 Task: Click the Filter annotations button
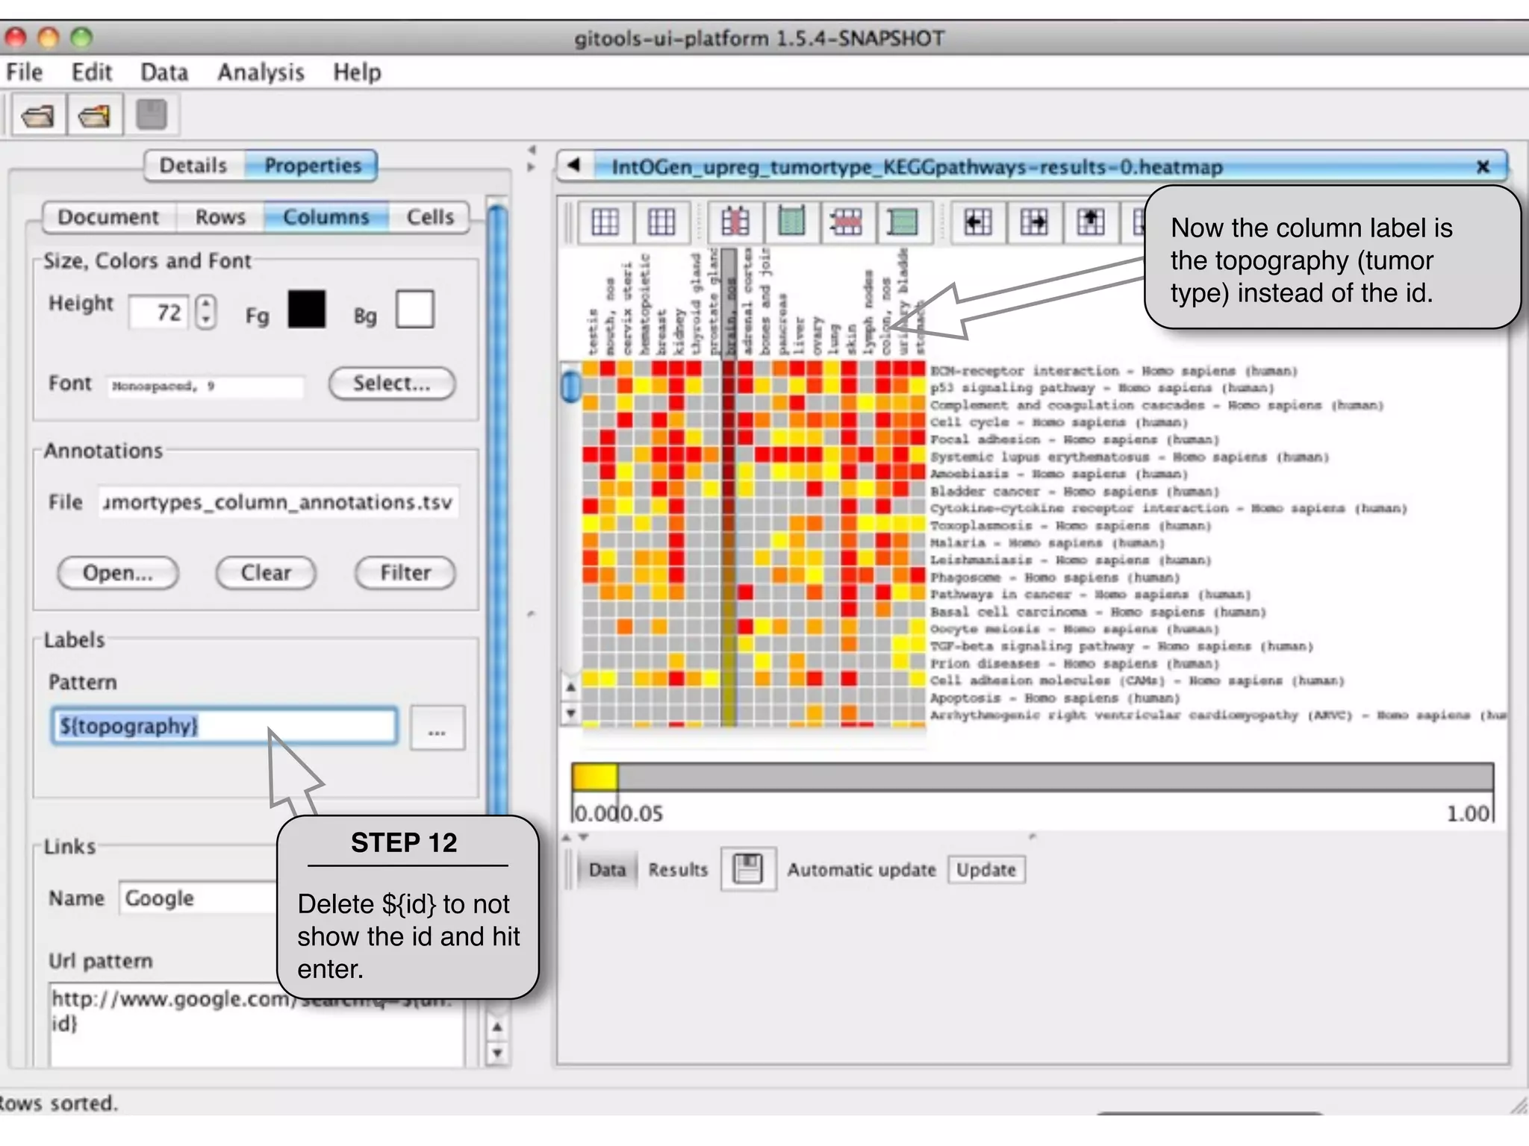(405, 573)
